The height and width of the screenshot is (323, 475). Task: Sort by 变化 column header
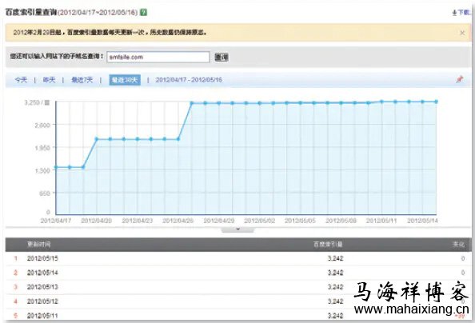[x=458, y=244]
